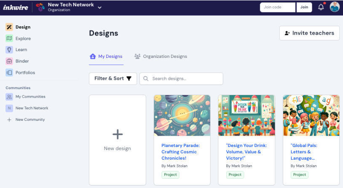Open the Filter & Sort dropdown
This screenshot has height=188, width=343.
113,79
